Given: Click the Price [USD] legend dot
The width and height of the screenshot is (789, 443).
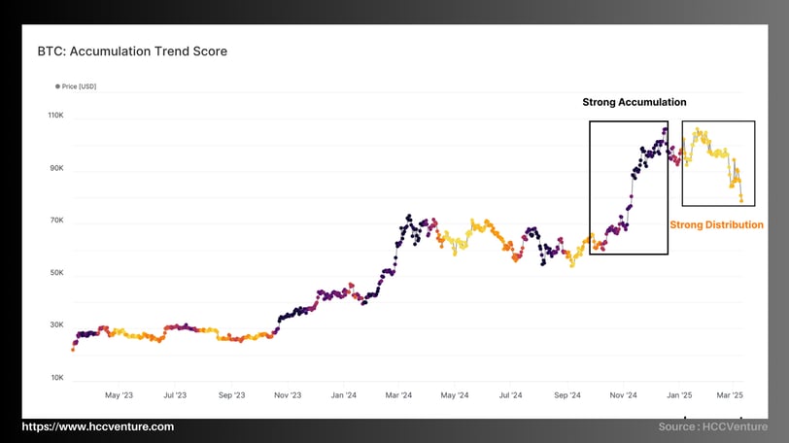Looking at the screenshot, I should (58, 86).
